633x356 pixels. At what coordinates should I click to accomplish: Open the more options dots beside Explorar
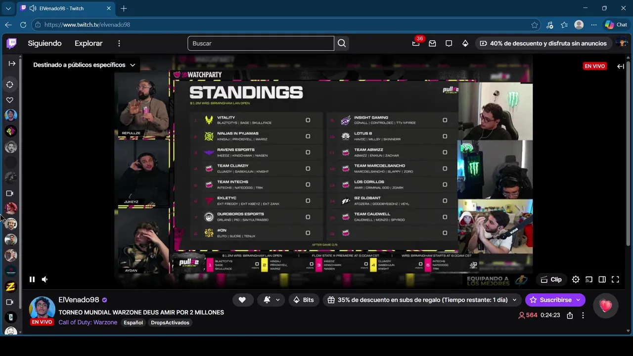(119, 44)
